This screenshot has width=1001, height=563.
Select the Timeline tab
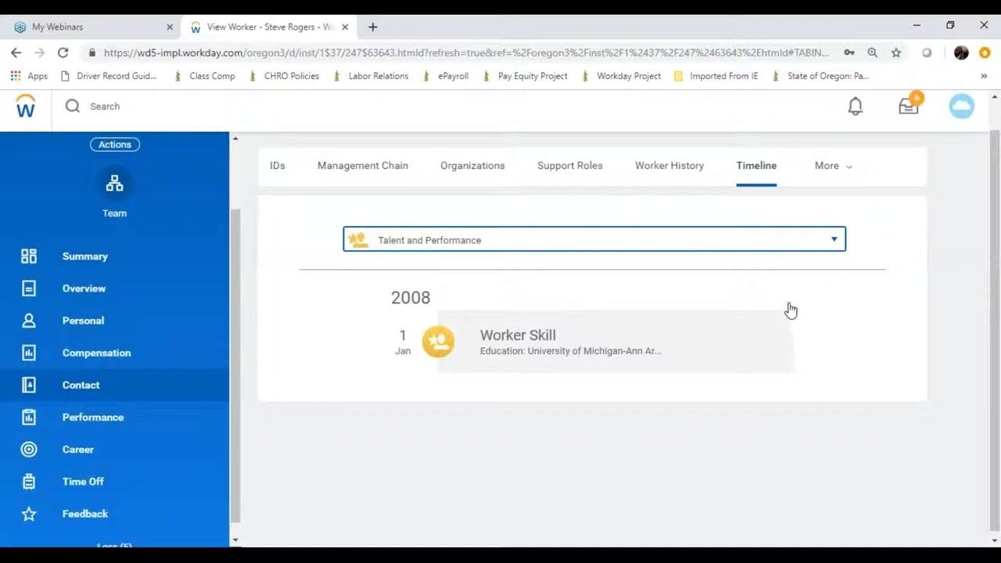(756, 166)
